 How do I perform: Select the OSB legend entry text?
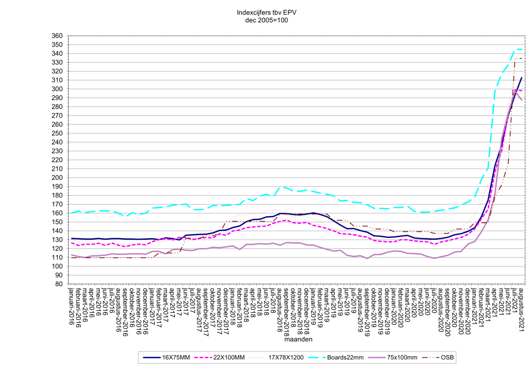[x=447, y=358]
